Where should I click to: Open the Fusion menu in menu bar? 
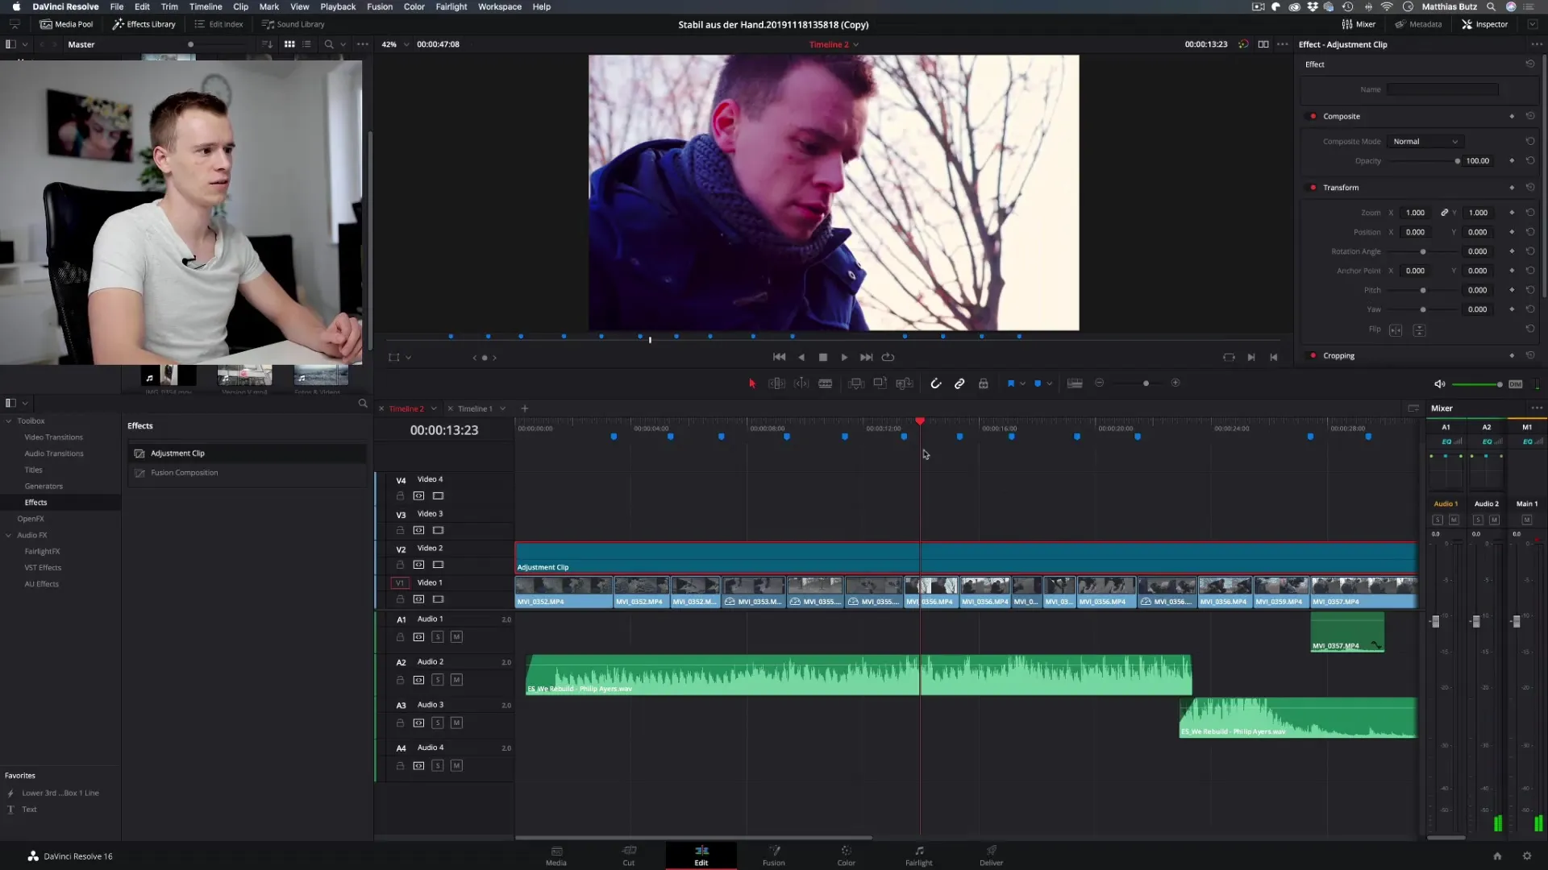[380, 6]
